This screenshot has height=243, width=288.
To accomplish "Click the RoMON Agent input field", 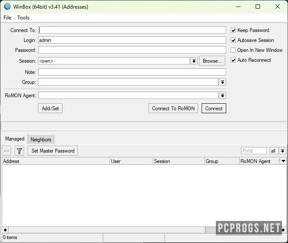I will pos(128,96).
